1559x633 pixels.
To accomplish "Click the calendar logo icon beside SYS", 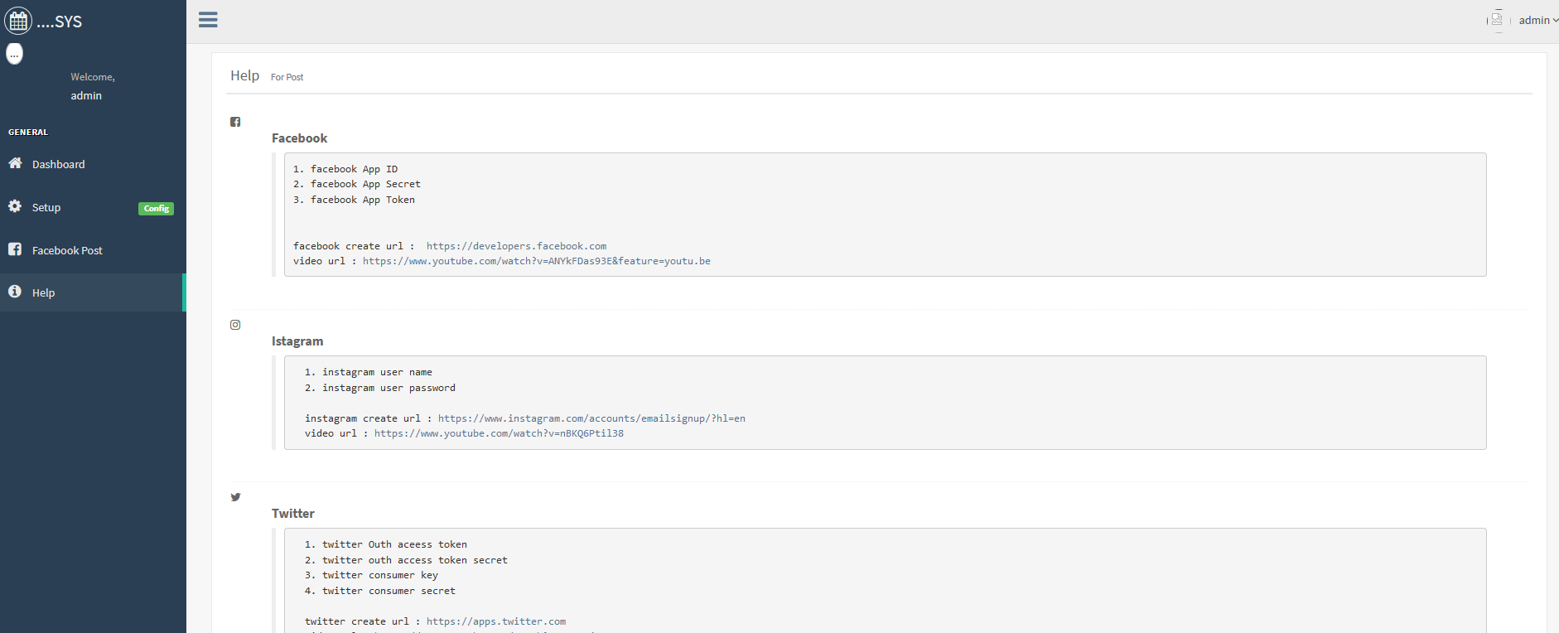I will (18, 21).
